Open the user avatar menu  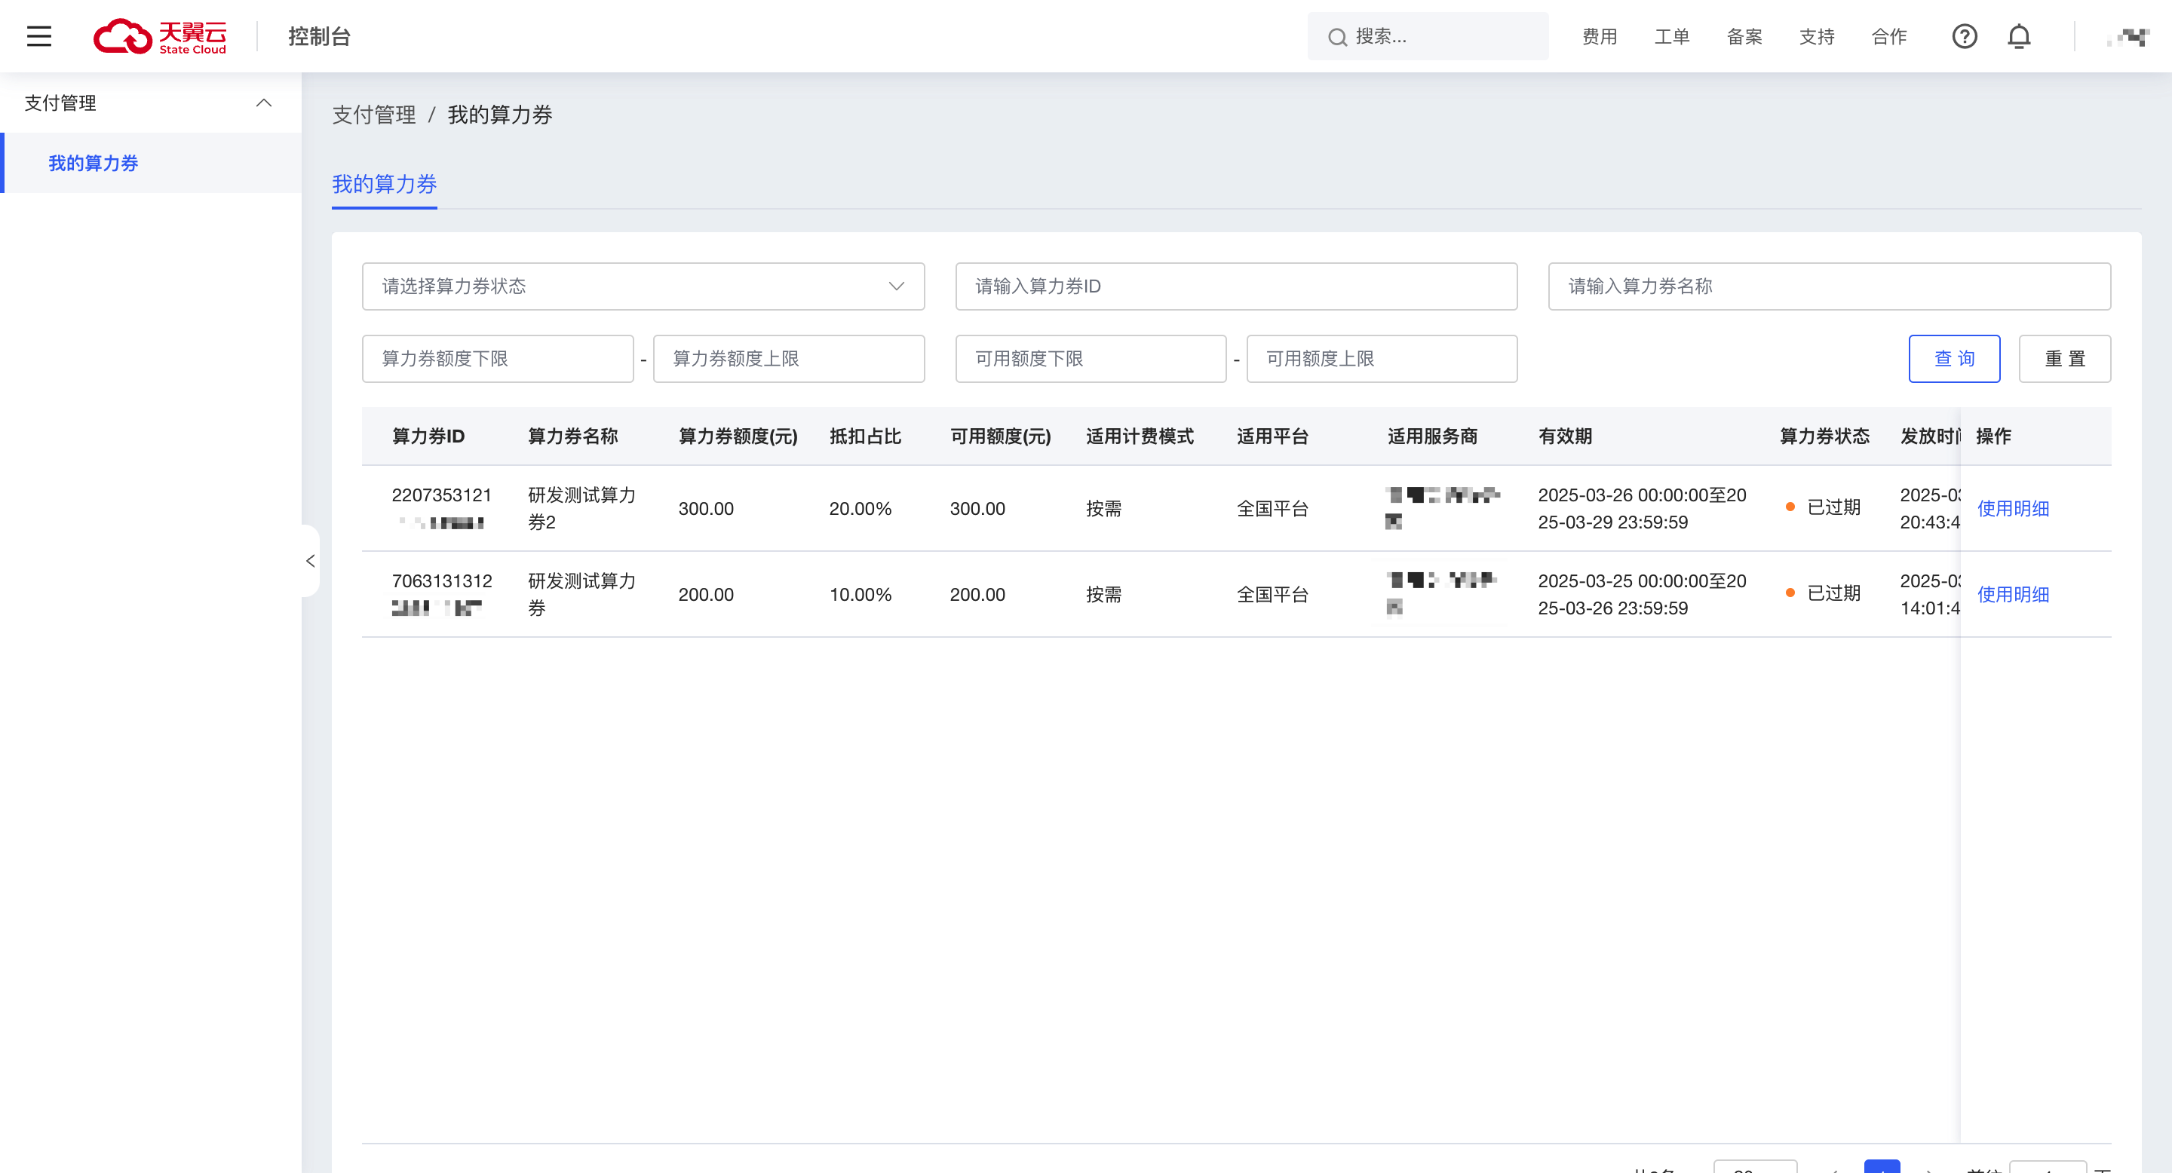tap(2130, 36)
